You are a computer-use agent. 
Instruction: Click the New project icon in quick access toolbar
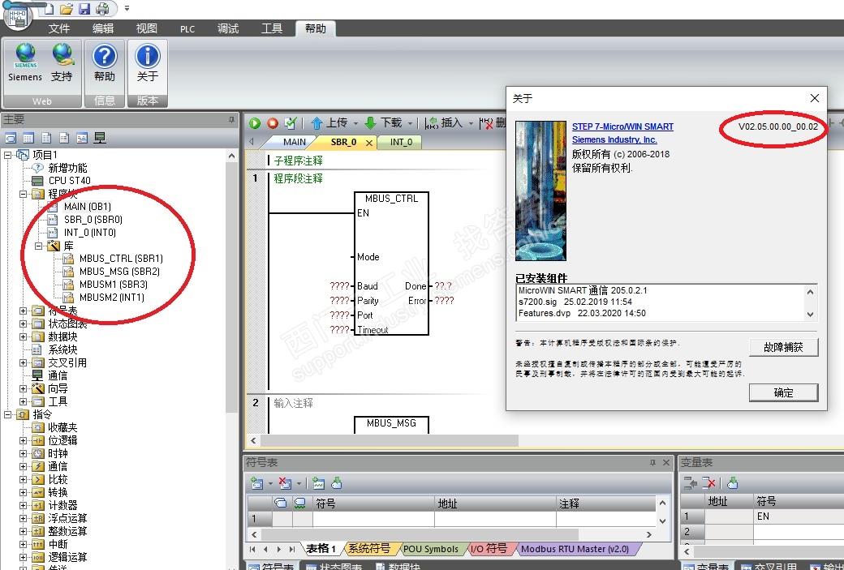point(49,8)
